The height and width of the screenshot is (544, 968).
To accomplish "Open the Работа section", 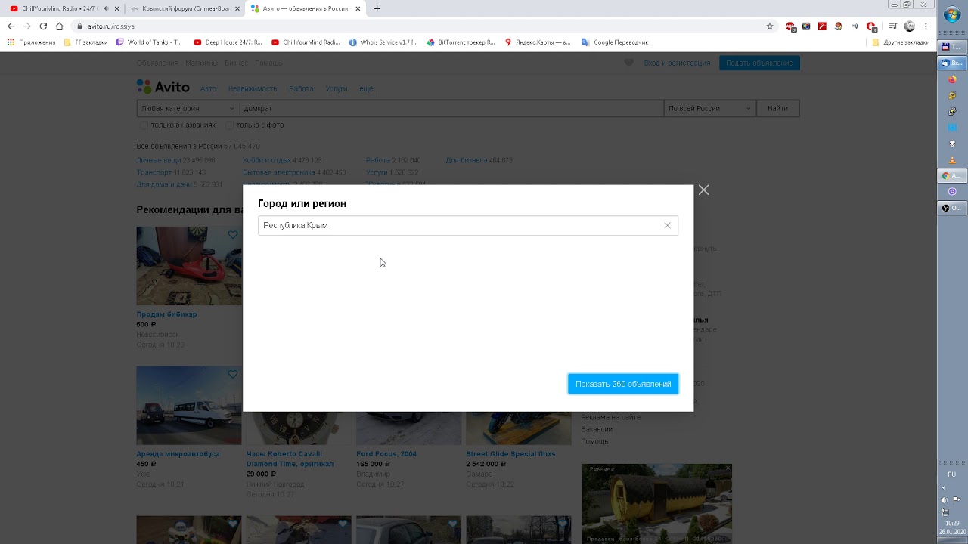I will (x=301, y=89).
